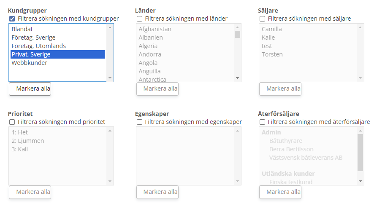
Task: Uncheck Filtrera sökningen med kundgrupper checkbox
Action: tap(12, 19)
